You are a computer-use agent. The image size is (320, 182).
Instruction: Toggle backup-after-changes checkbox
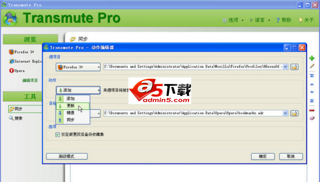point(57,134)
